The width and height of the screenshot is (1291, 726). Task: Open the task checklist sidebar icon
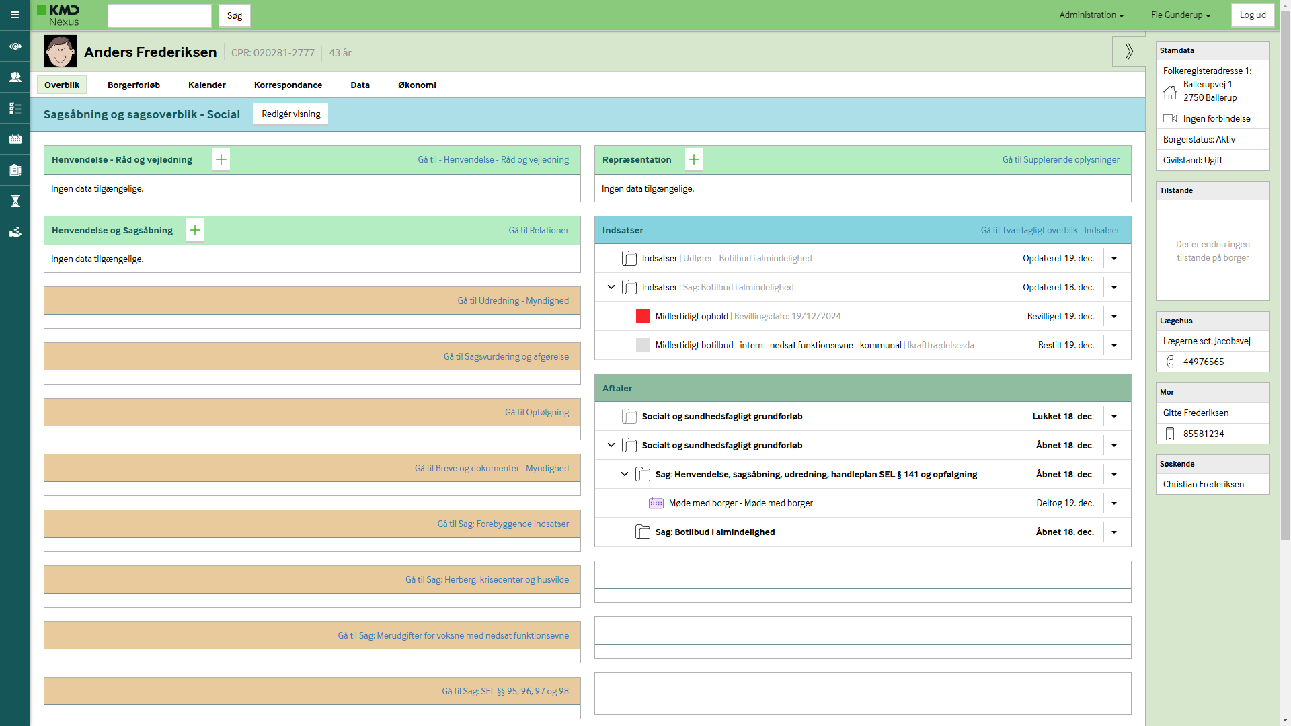coord(15,108)
